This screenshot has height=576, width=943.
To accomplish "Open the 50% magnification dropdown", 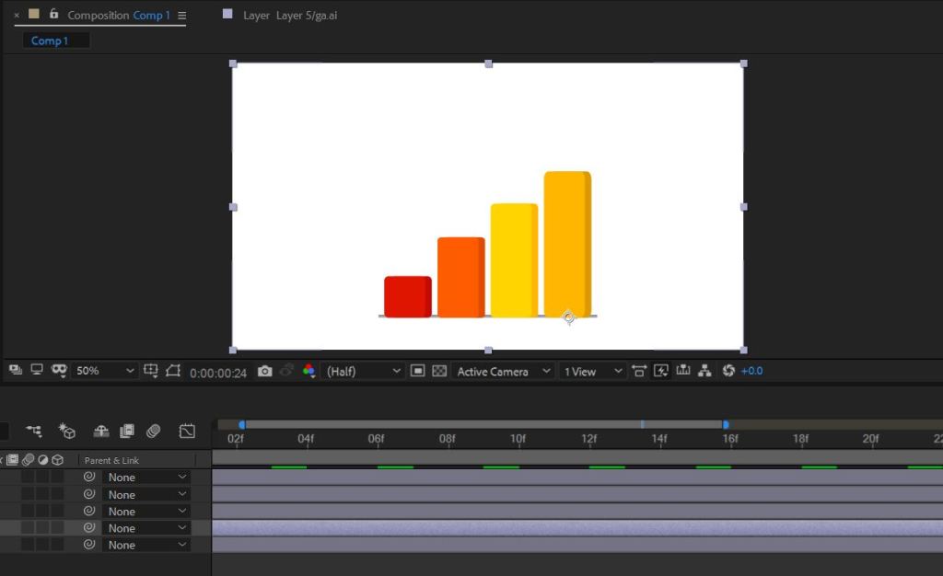I will (104, 371).
